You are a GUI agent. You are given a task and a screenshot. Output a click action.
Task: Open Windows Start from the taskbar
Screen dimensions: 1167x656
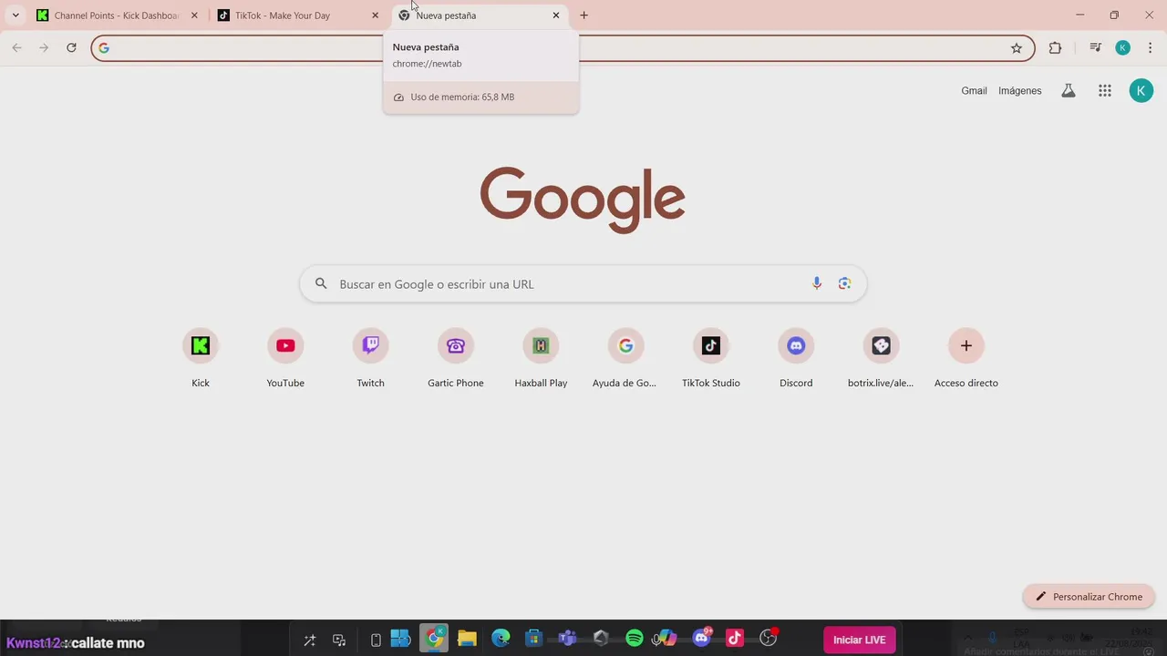coord(400,639)
